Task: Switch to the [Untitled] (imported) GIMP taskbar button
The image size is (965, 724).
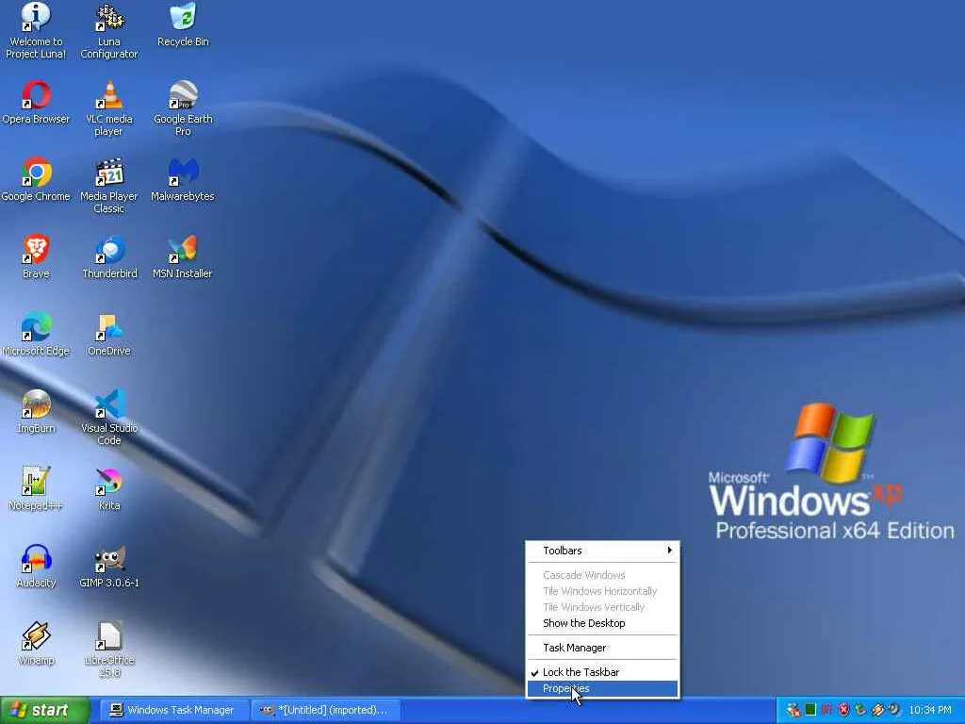Action: tap(325, 711)
